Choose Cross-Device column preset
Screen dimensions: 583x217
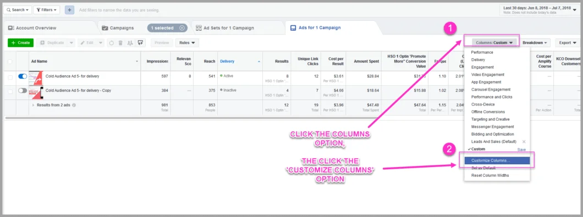[x=483, y=104]
